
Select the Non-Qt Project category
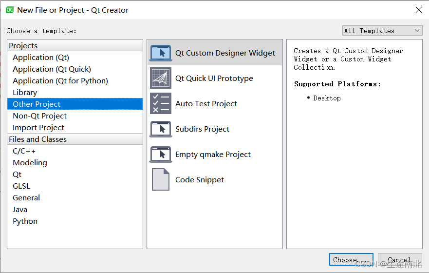pyautogui.click(x=75, y=116)
